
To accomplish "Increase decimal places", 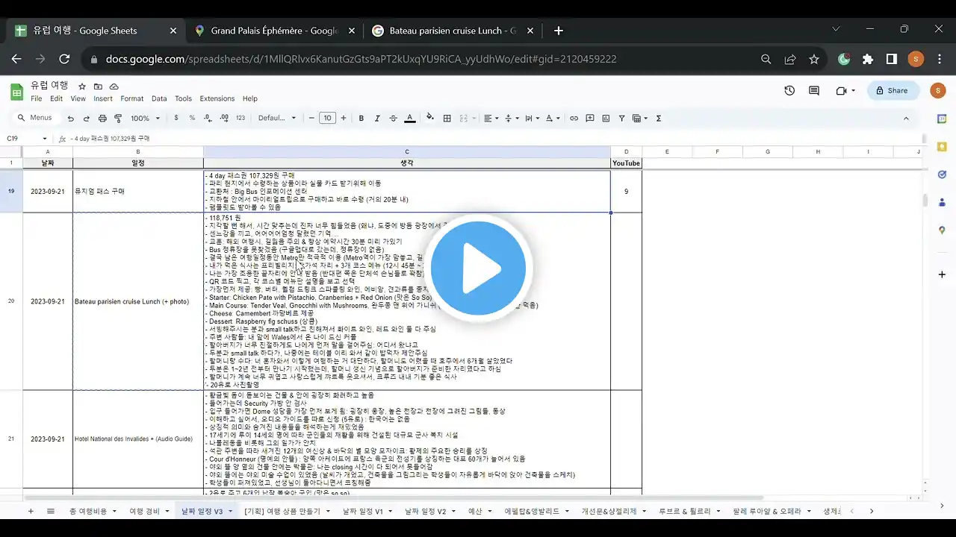I will point(223,118).
